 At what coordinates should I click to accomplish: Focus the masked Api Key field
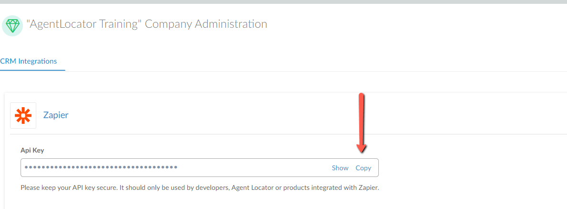(200, 167)
